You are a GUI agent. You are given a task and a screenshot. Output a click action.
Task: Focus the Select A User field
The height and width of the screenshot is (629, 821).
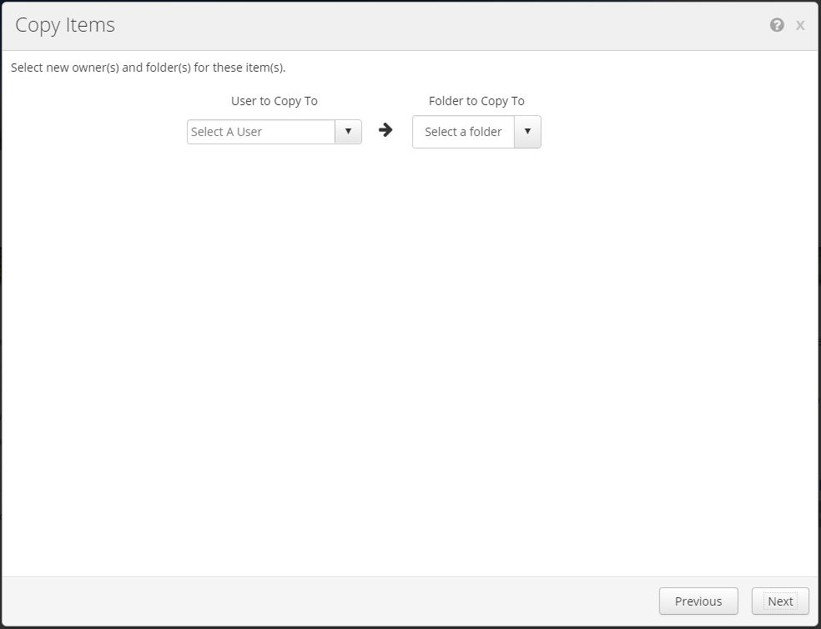(260, 132)
